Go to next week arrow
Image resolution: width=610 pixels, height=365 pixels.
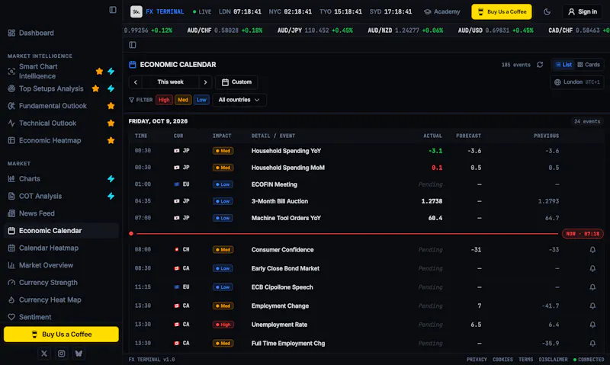pos(205,82)
